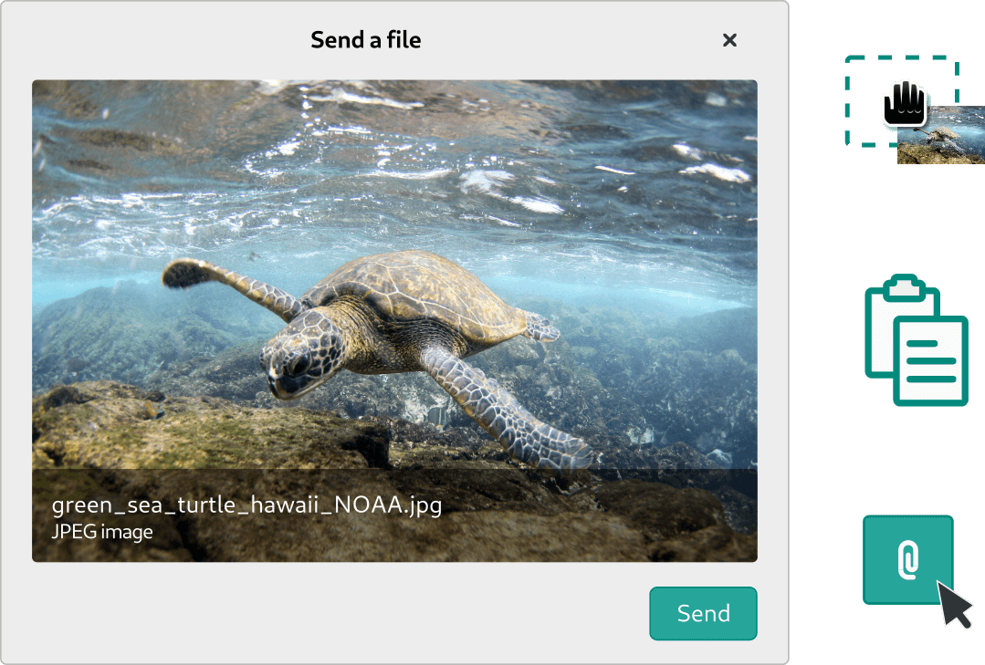The width and height of the screenshot is (985, 665).
Task: Close the Send a file dialog
Action: coord(729,40)
